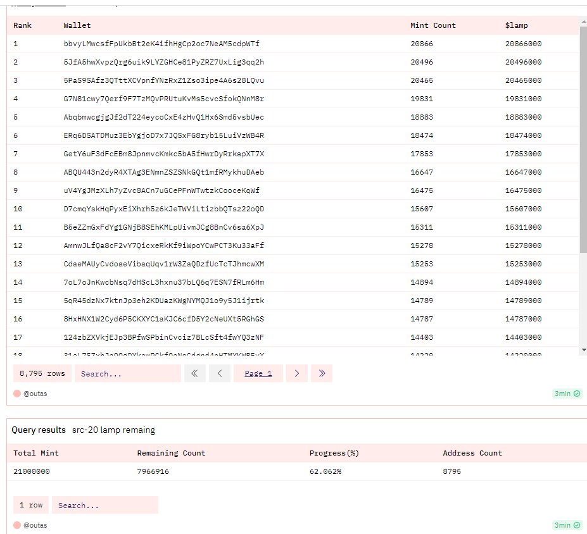Click @outas avatar dot below leaderboard table
This screenshot has height=534, width=587.
[x=16, y=393]
